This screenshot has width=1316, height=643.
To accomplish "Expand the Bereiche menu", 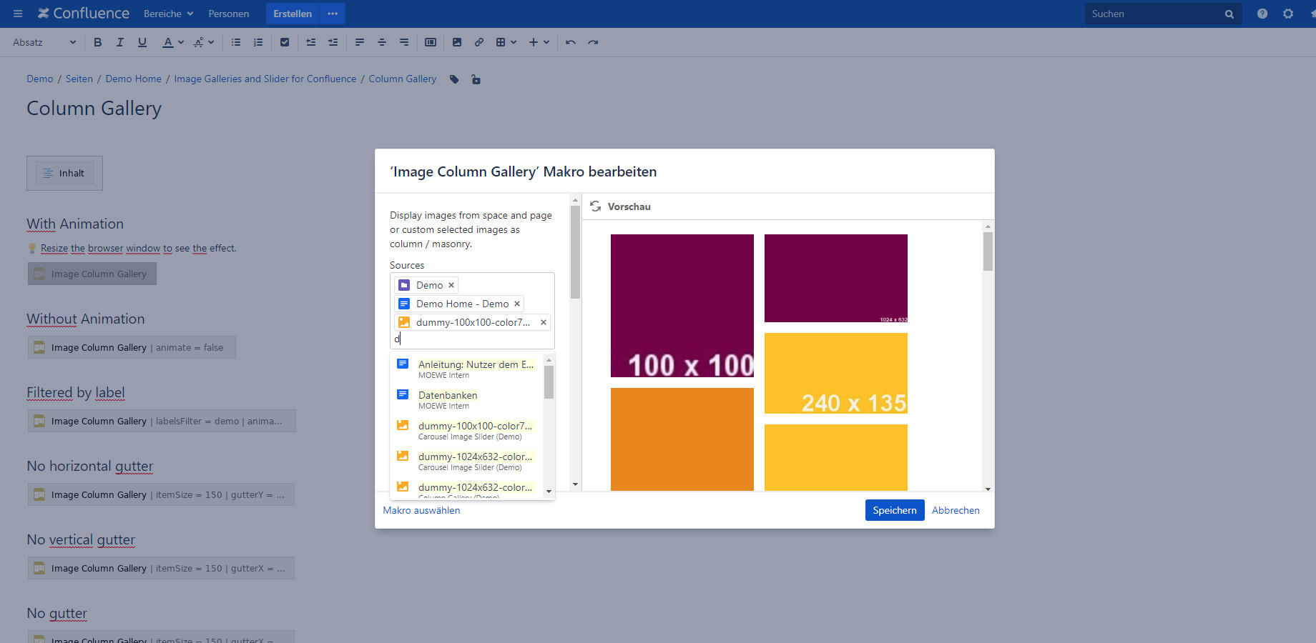I will click(x=168, y=14).
